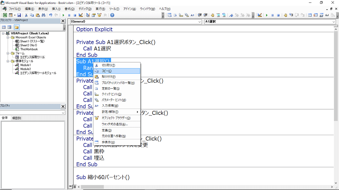The image size is (339, 190).
Task: Click the List Constants icon on the Edit toolbar
Action: 175,15
